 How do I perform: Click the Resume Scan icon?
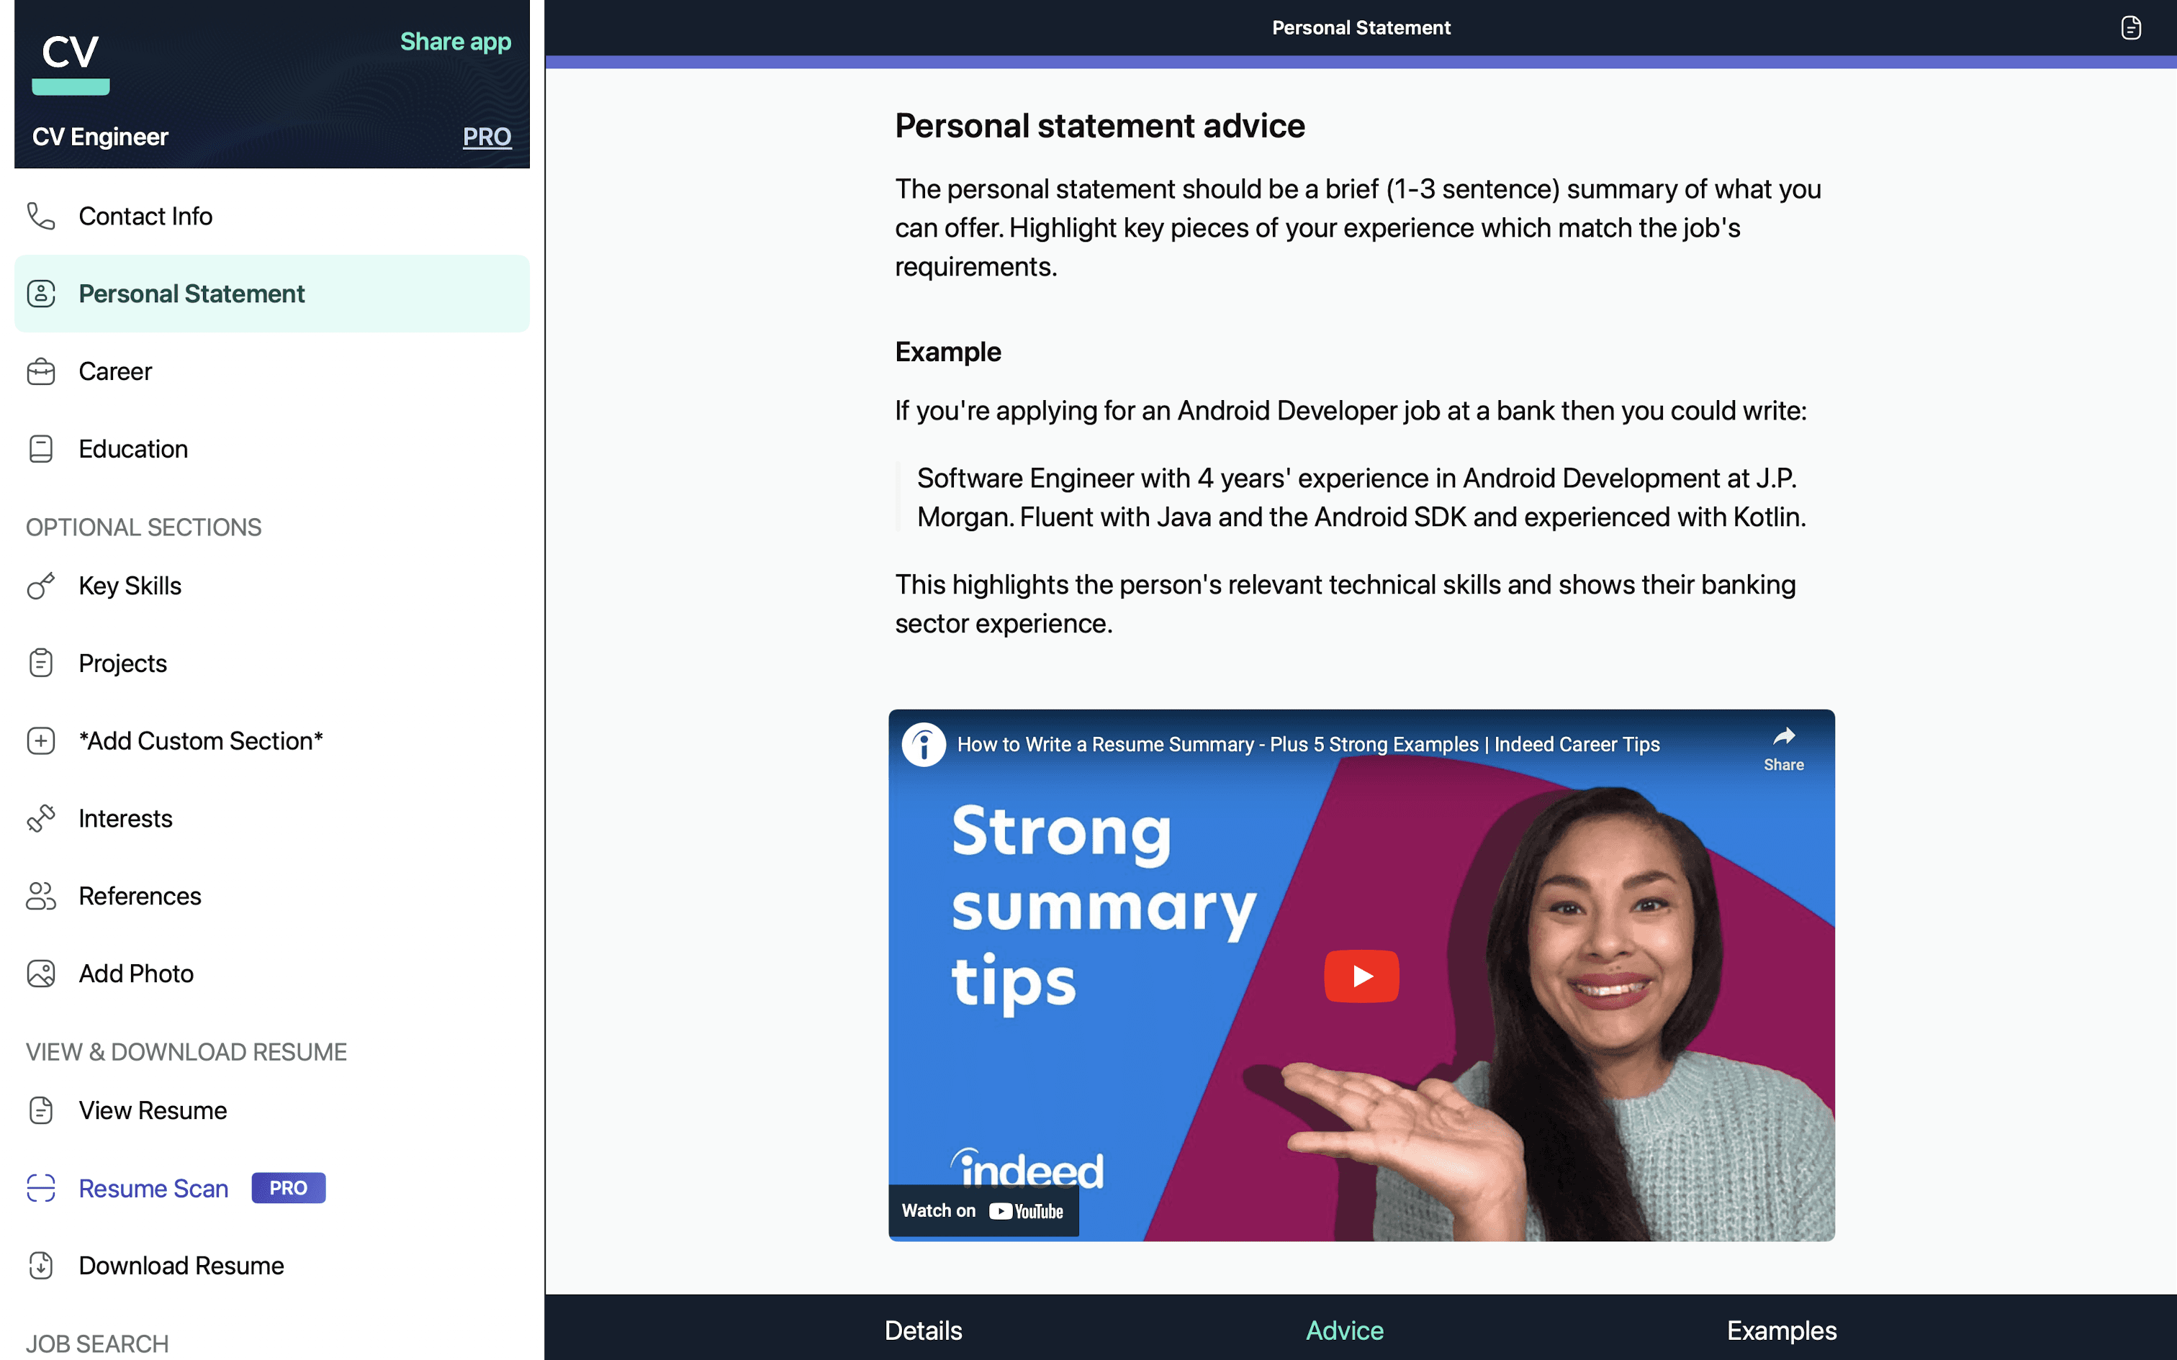click(42, 1186)
